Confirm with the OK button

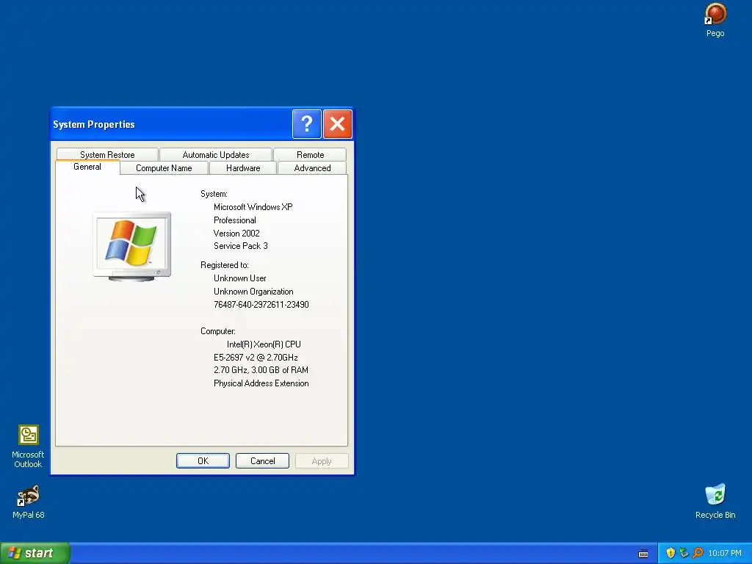coord(203,461)
